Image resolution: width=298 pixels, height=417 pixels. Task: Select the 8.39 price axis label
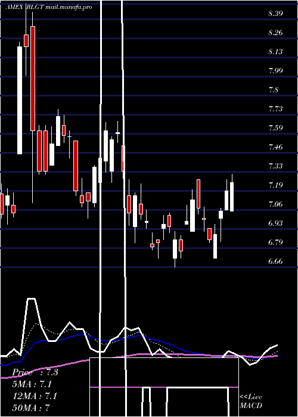[275, 14]
